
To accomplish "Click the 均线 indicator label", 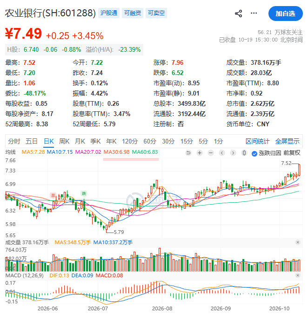I will tap(10, 152).
